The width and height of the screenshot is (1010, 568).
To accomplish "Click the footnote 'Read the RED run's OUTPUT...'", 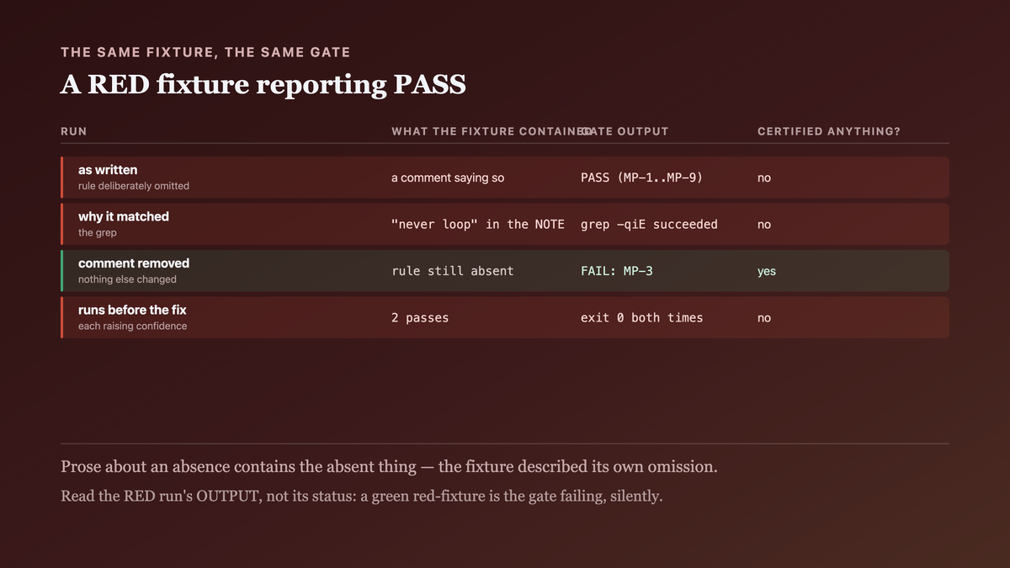I will click(362, 496).
